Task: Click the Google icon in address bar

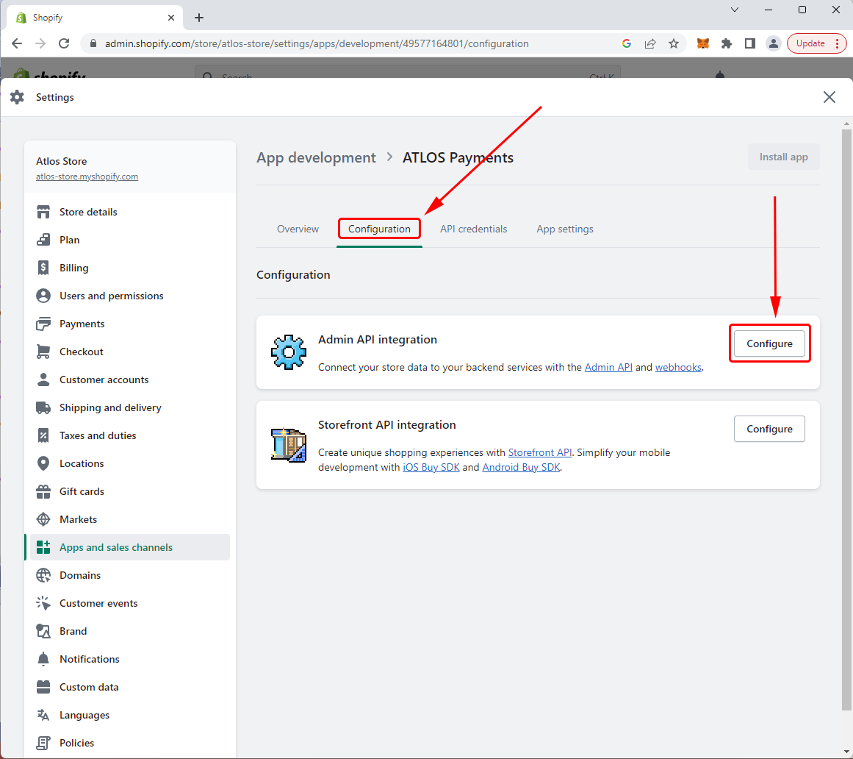Action: coord(627,43)
